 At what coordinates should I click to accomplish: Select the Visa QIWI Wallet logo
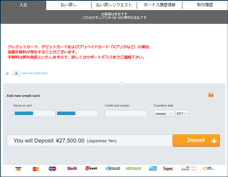tap(209, 169)
